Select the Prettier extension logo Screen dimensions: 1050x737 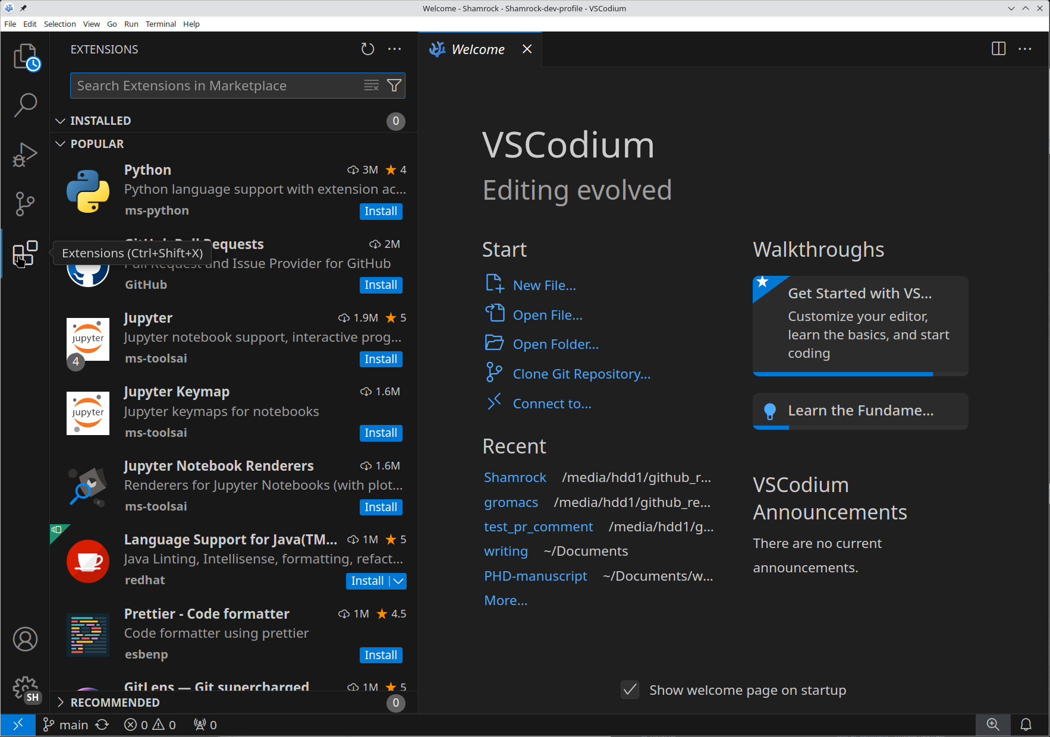[88, 635]
